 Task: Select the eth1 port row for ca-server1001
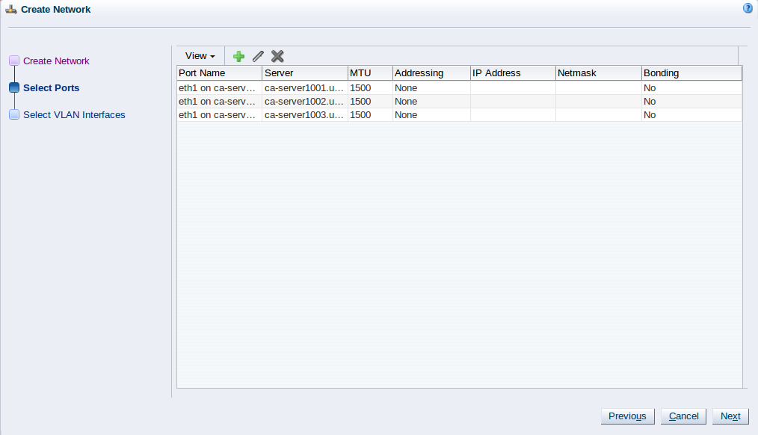coord(459,88)
